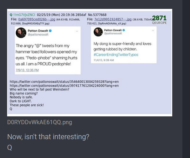Screen dimensions: 190x158
Task: Expand the left tweet's chevron menu
Action: (77, 31)
